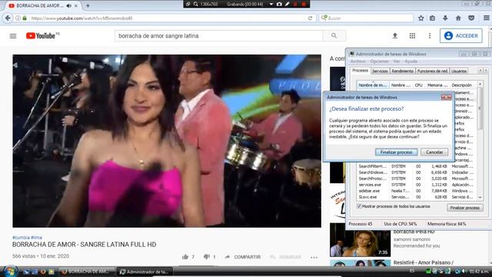
Task: Sort by the Nombre de imagen column header
Action: pos(373,85)
